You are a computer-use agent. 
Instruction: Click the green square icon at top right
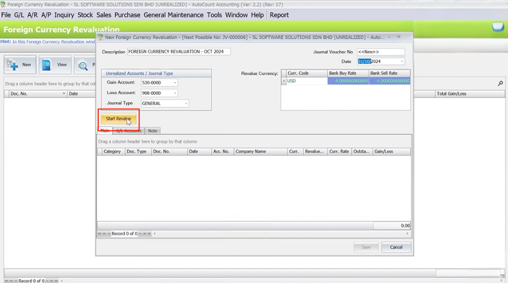coord(498,27)
